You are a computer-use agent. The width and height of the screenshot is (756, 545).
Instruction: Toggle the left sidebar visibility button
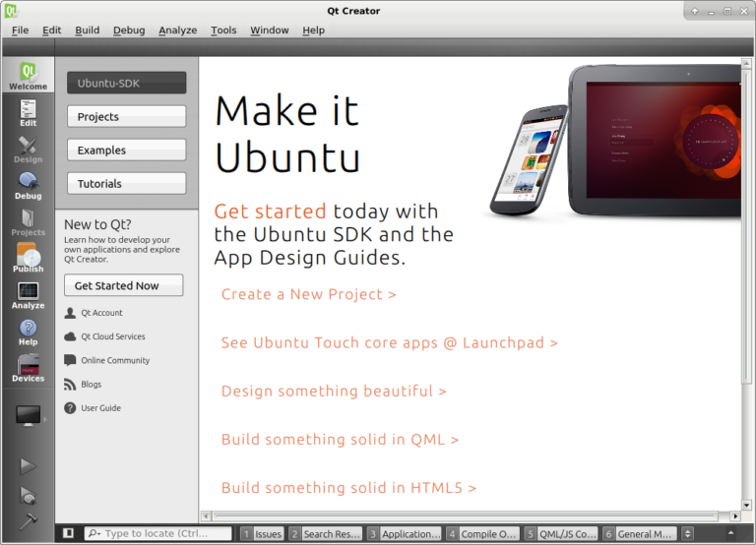[x=68, y=533]
